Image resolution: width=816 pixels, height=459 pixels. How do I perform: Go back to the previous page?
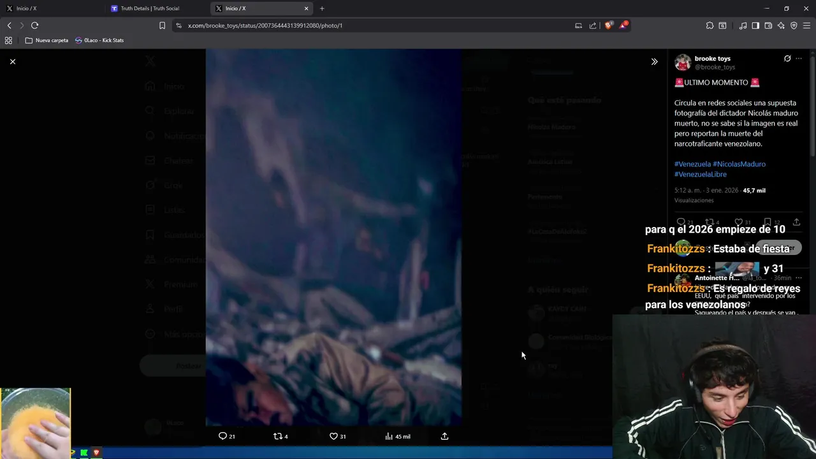9,25
